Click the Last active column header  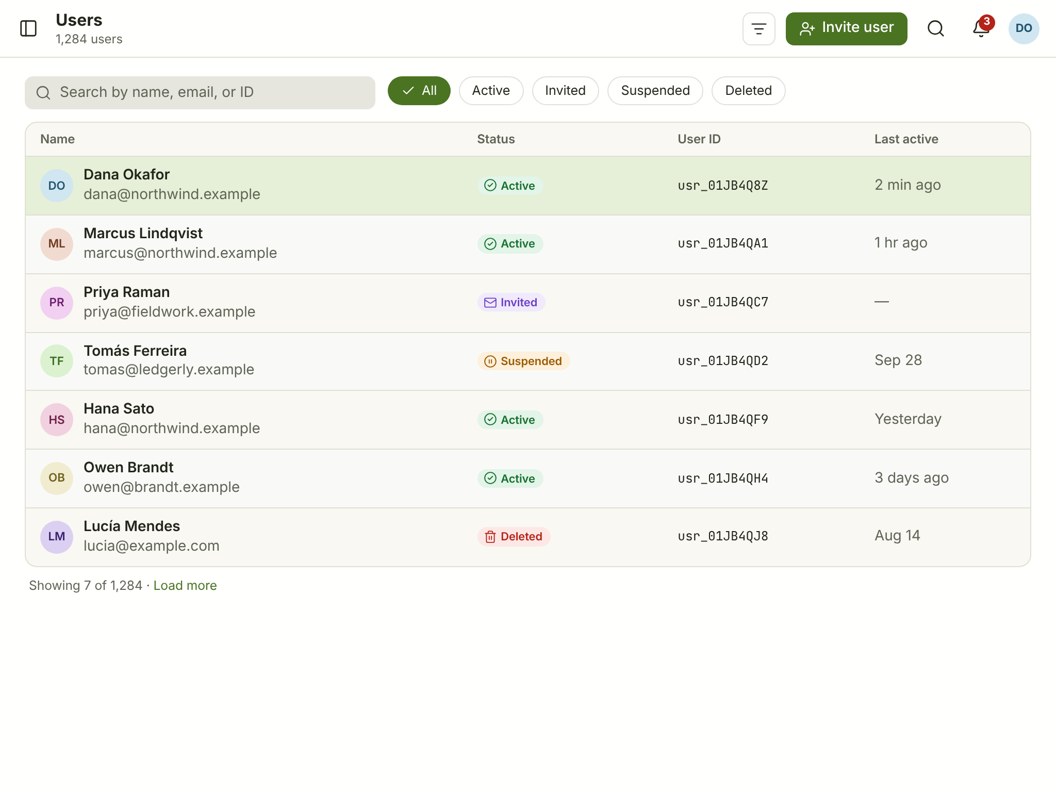point(906,139)
